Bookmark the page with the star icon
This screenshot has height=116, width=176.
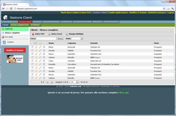164,8
